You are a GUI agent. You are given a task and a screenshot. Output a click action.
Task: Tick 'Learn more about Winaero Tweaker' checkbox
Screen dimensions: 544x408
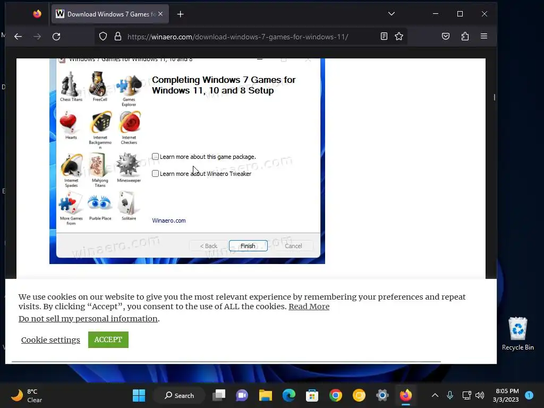[x=156, y=174]
